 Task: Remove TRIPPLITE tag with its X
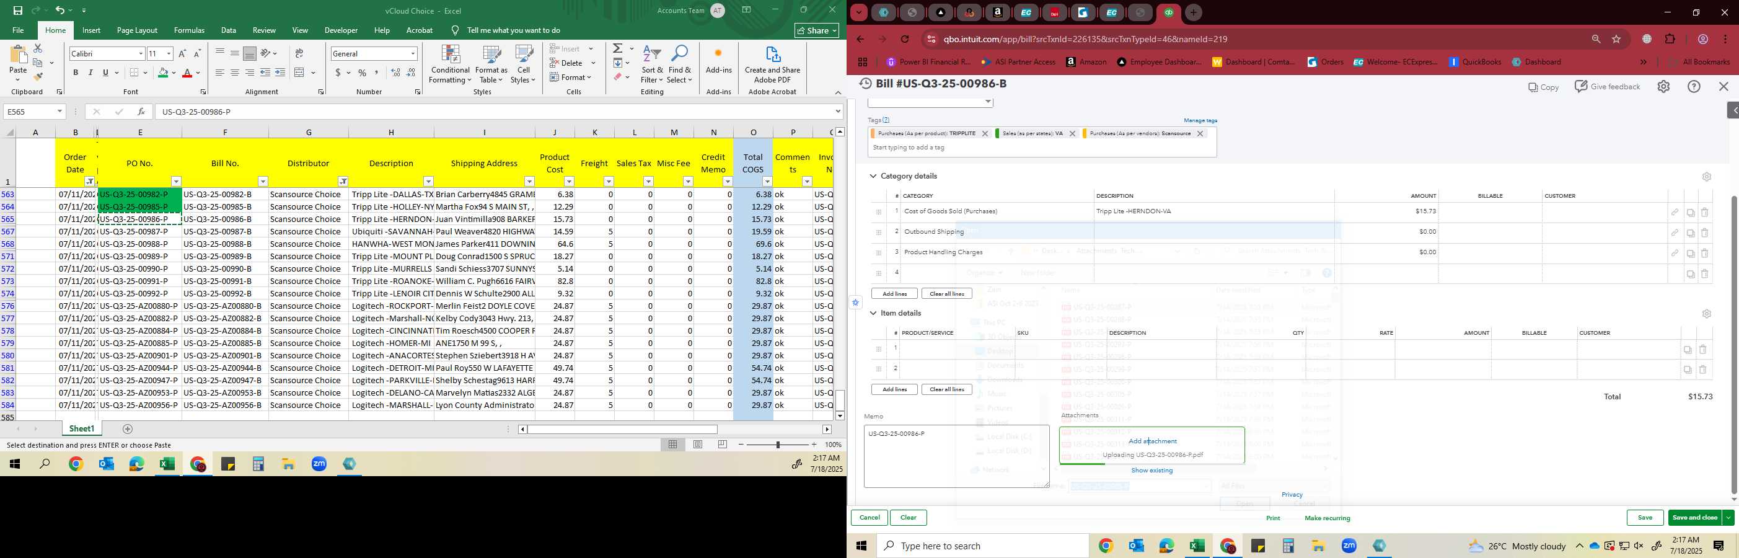[x=984, y=134]
